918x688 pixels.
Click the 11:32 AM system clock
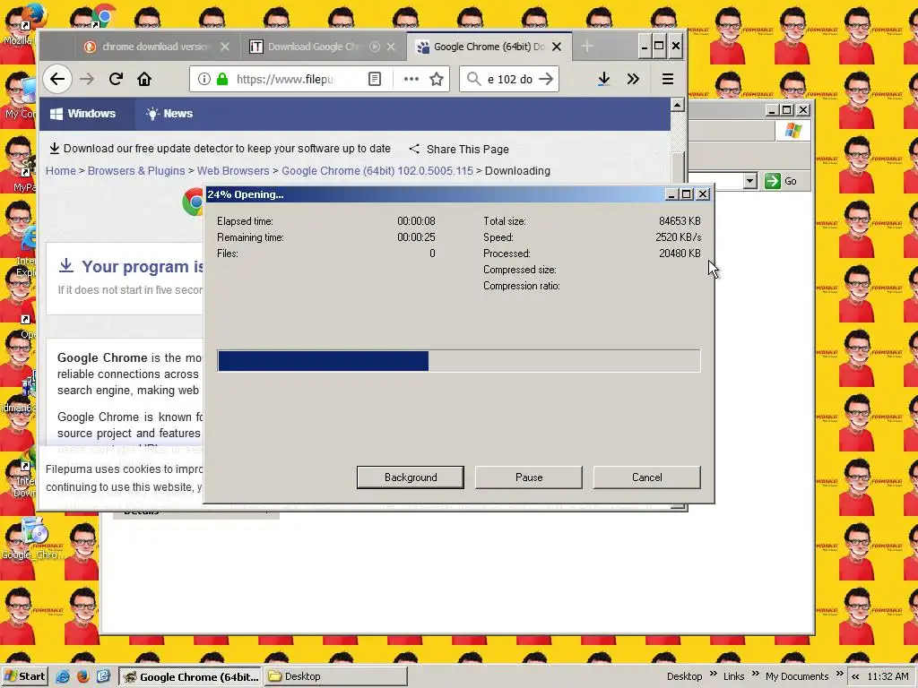pos(888,676)
